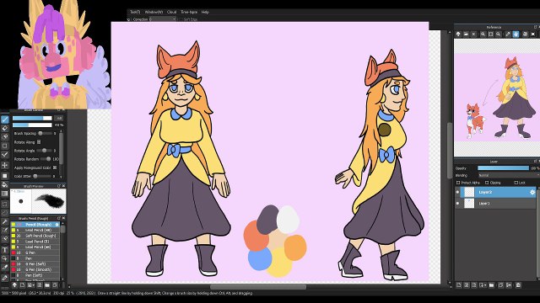The height and width of the screenshot is (303, 540).
Task: Select the rectangular Selection tool
Action: coord(5,204)
